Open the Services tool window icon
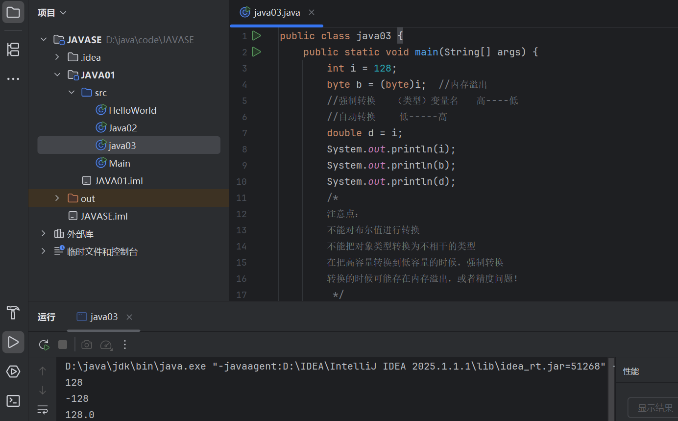 pos(13,371)
